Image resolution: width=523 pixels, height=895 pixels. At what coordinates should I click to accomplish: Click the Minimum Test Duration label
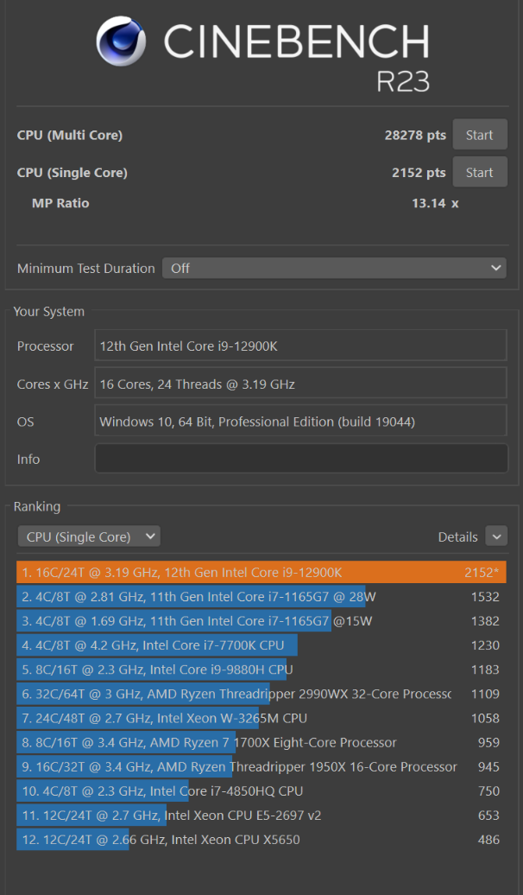[86, 269]
